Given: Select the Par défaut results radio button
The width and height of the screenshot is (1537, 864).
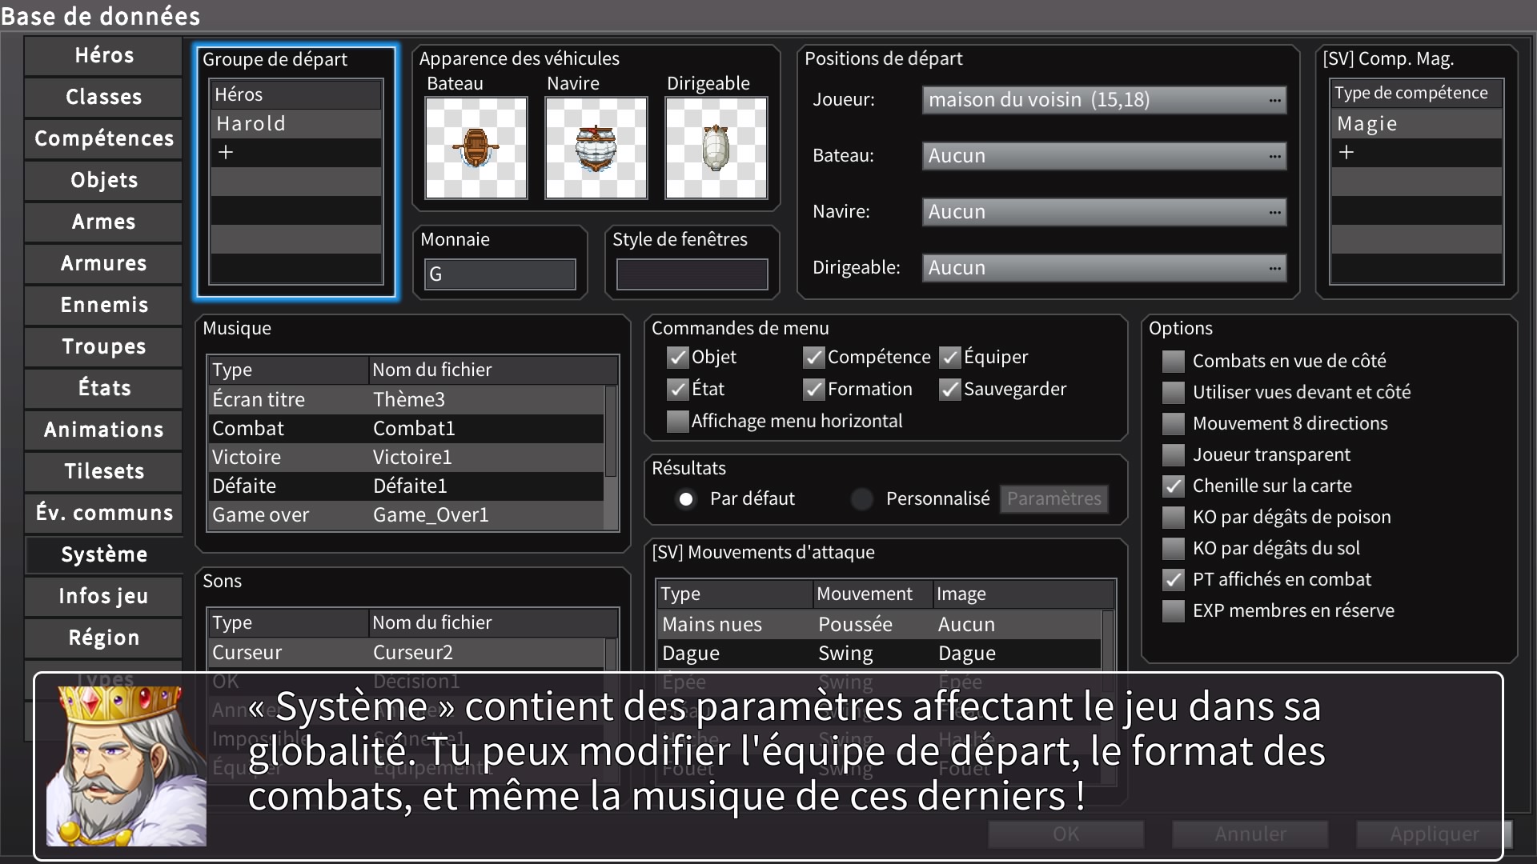Looking at the screenshot, I should pyautogui.click(x=686, y=499).
